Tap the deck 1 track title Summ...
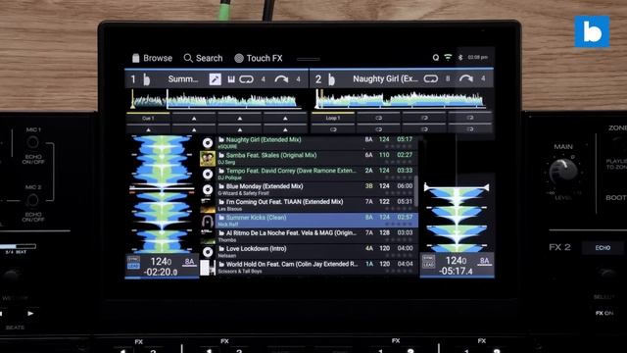 (183, 78)
